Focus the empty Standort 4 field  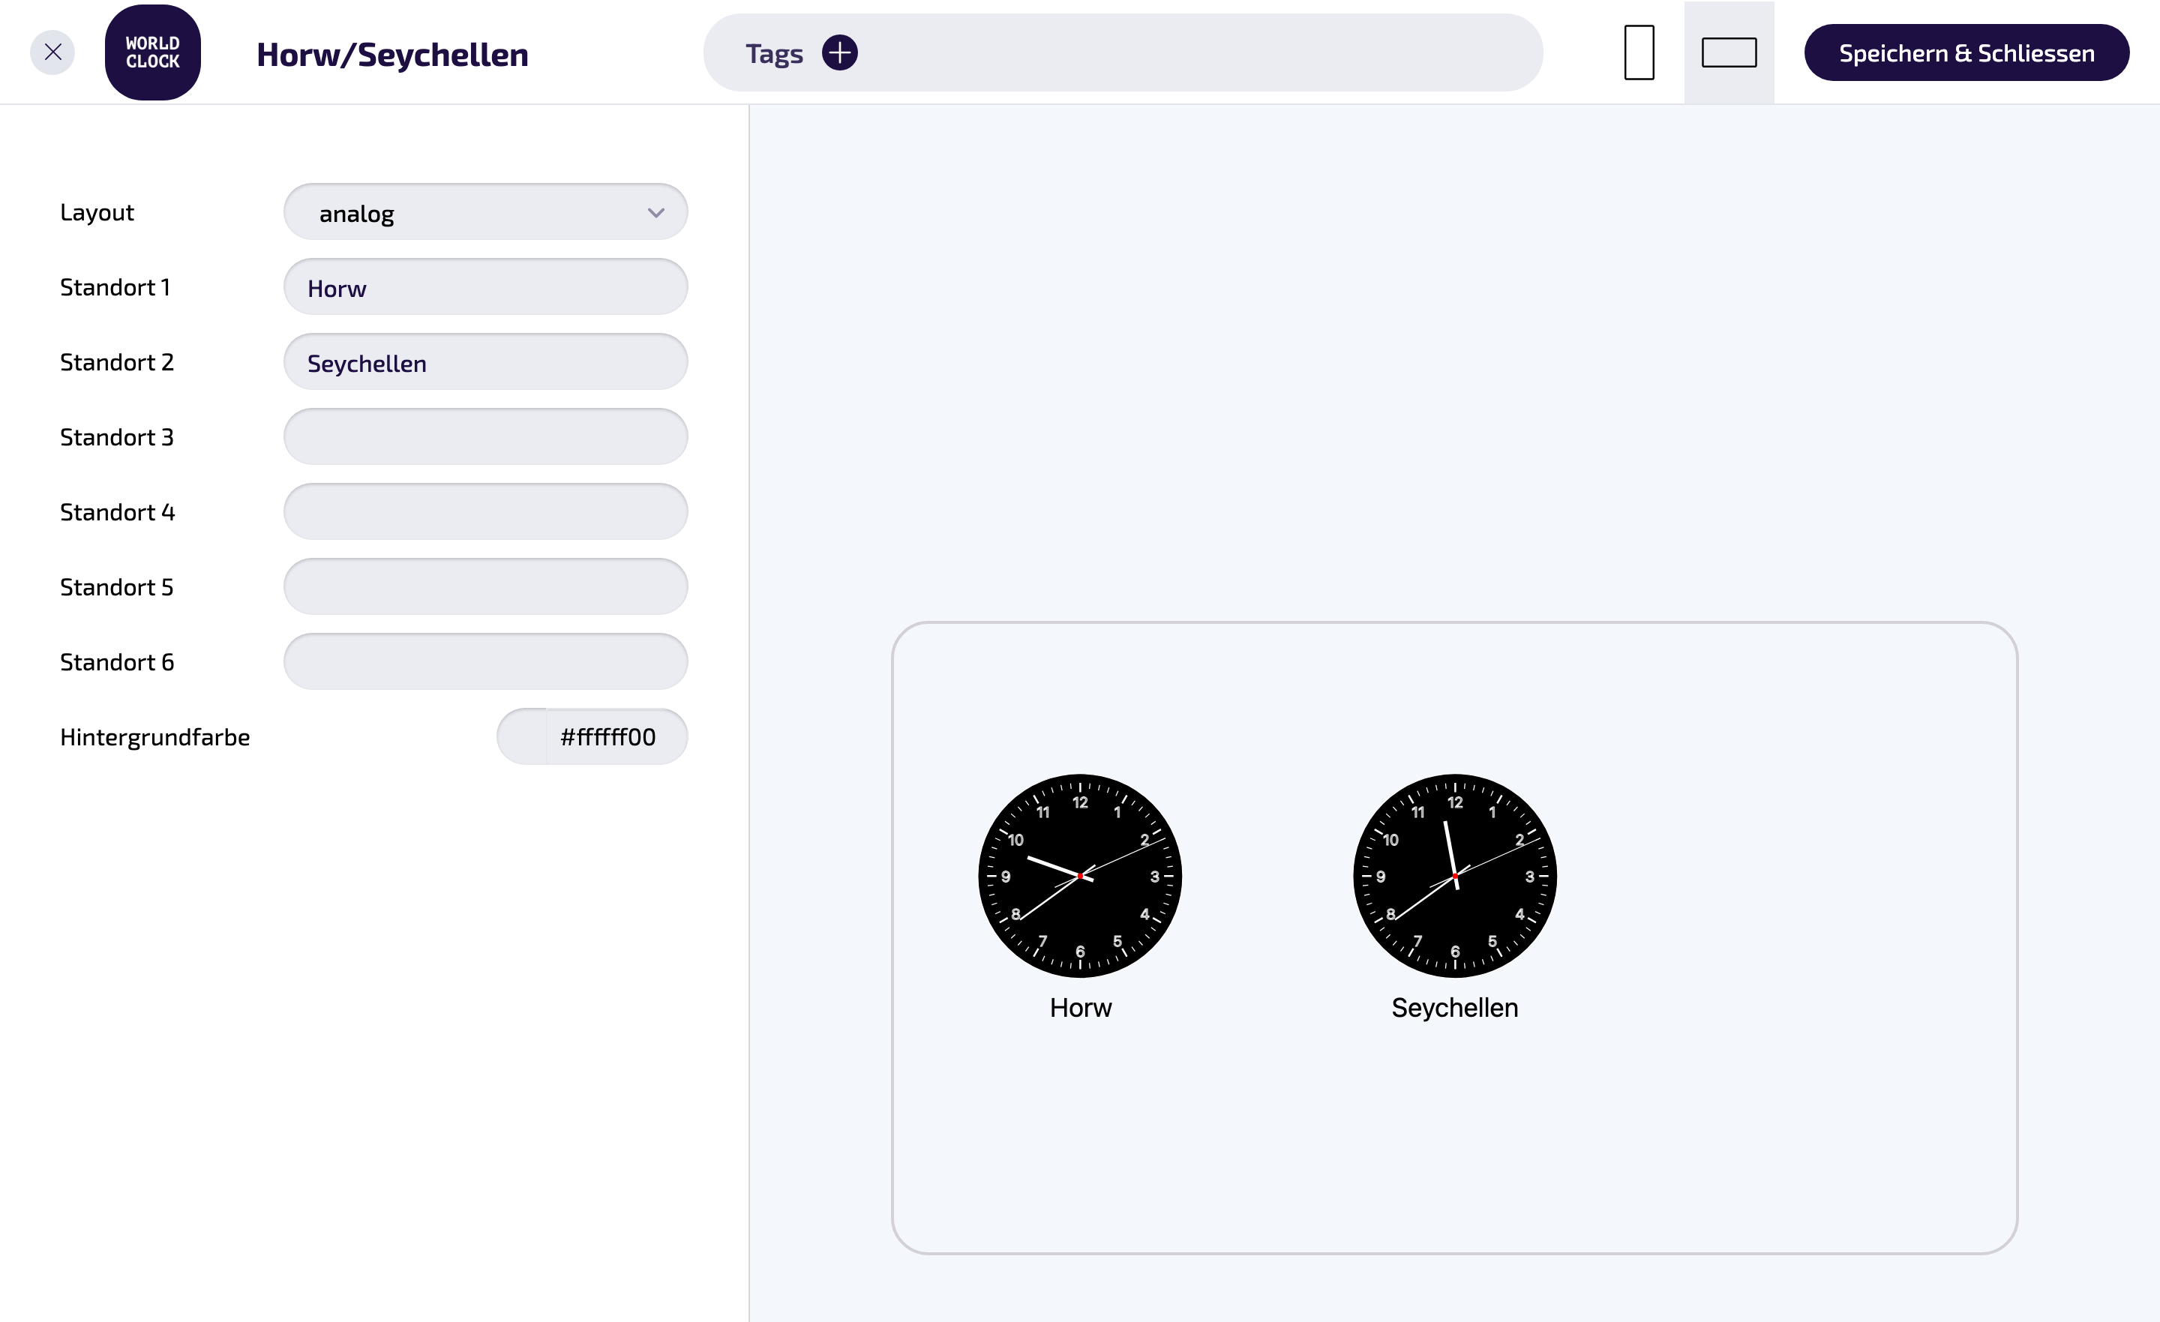coord(486,512)
